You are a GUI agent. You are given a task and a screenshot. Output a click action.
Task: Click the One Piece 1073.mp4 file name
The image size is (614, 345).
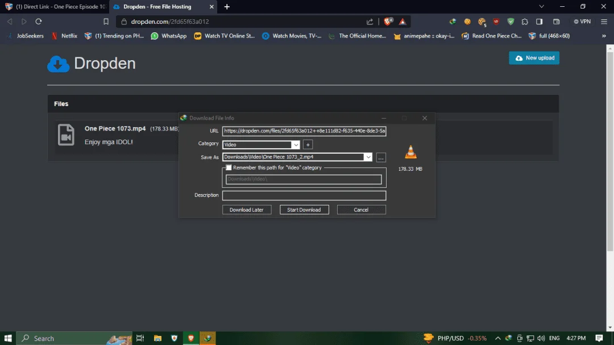115,129
